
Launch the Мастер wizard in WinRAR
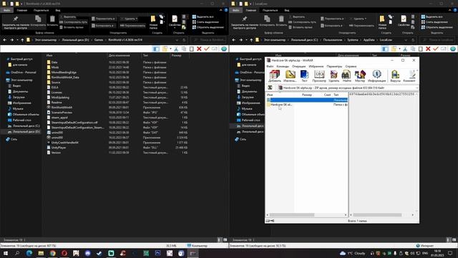(360, 76)
